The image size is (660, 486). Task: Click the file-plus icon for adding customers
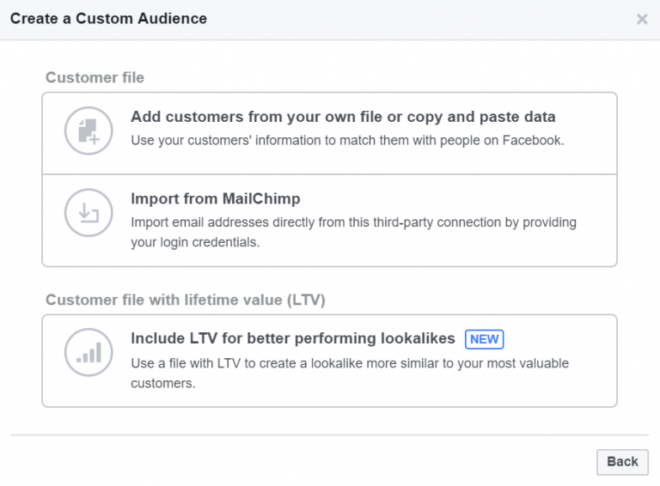(x=89, y=131)
